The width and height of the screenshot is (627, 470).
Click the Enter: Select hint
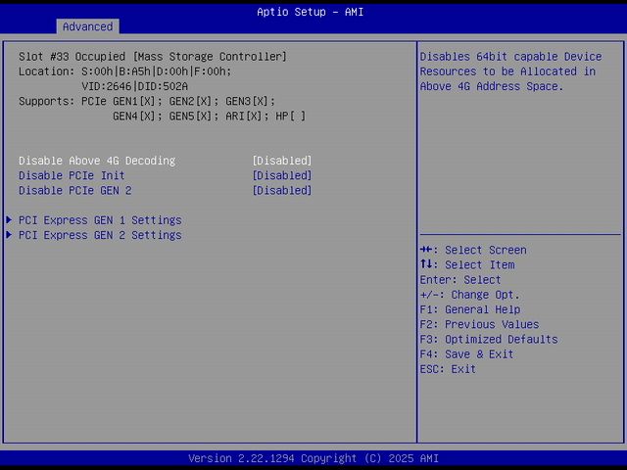460,280
